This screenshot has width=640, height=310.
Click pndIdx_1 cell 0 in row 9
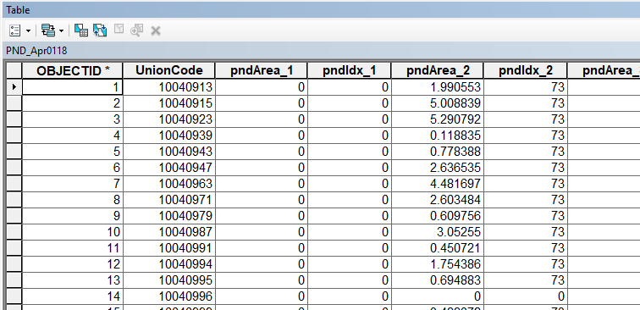click(350, 216)
